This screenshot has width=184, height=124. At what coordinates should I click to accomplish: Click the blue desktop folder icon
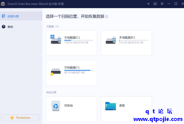click(x=111, y=106)
